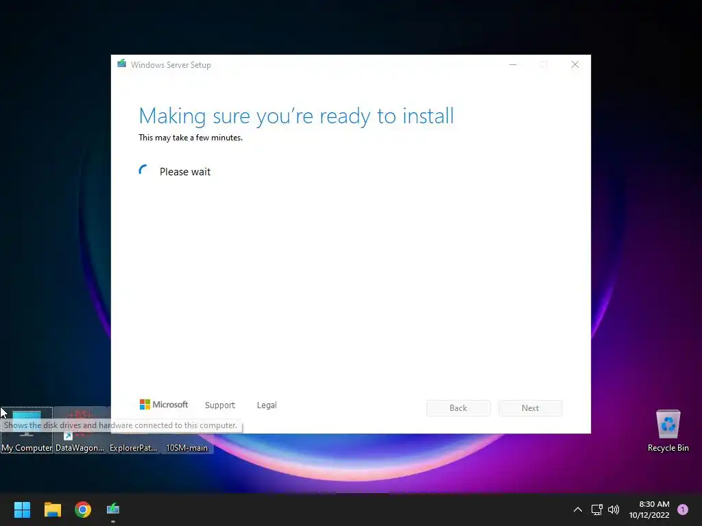The width and height of the screenshot is (702, 526).
Task: Click the Microsoft logo in Setup
Action: point(164,405)
